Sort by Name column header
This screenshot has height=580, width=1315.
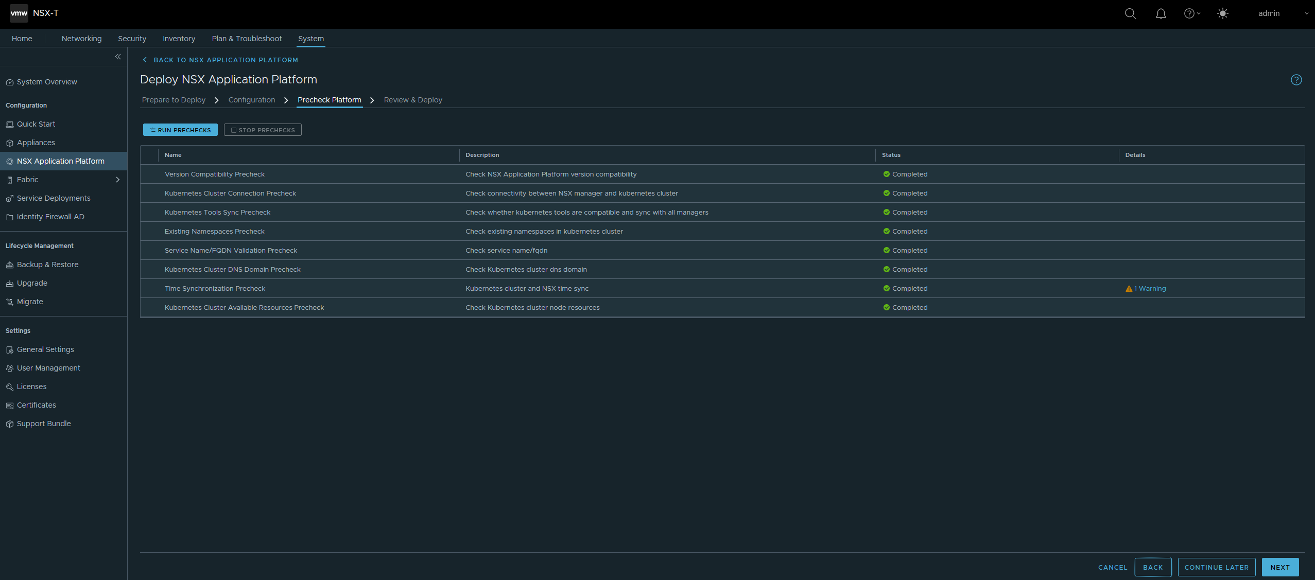pyautogui.click(x=173, y=155)
